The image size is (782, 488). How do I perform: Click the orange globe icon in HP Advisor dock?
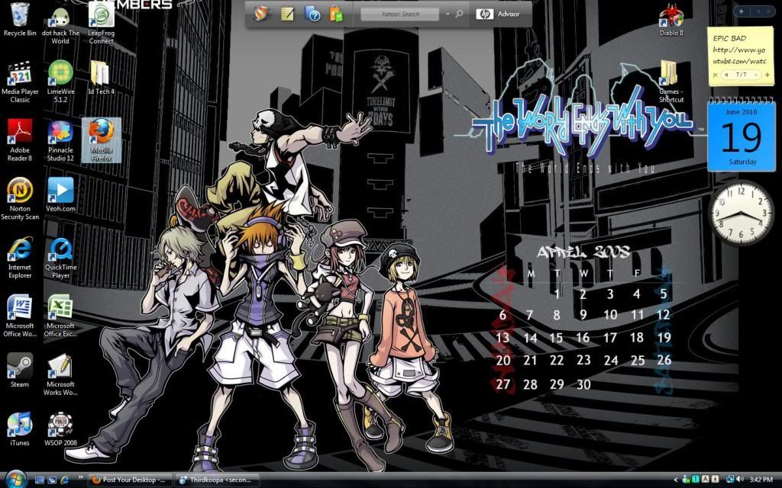260,14
